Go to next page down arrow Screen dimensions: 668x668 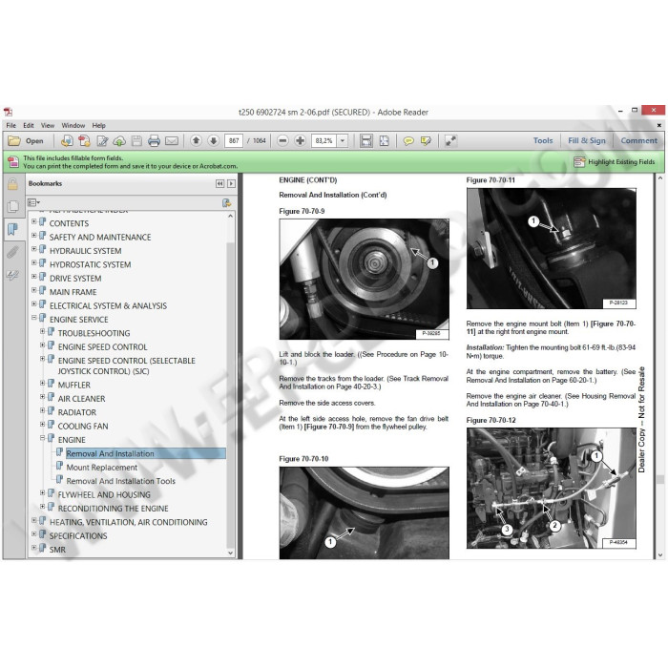click(x=214, y=140)
